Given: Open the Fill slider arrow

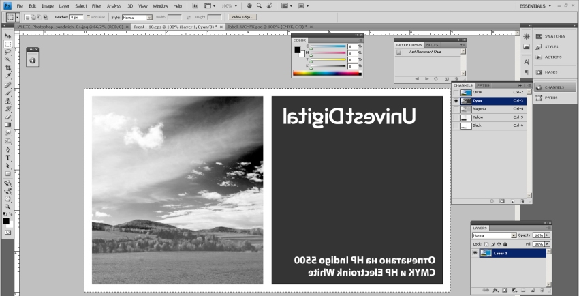Looking at the screenshot, I should (x=547, y=244).
